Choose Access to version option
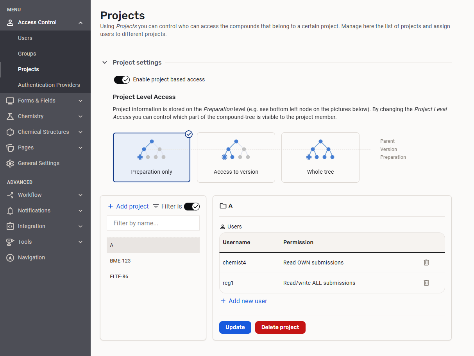The height and width of the screenshot is (356, 474). point(236,157)
